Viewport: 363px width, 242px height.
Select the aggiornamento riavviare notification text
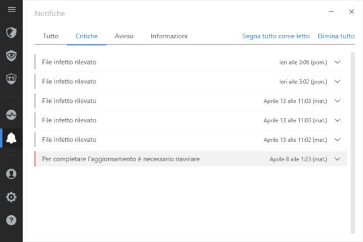pyautogui.click(x=121, y=159)
